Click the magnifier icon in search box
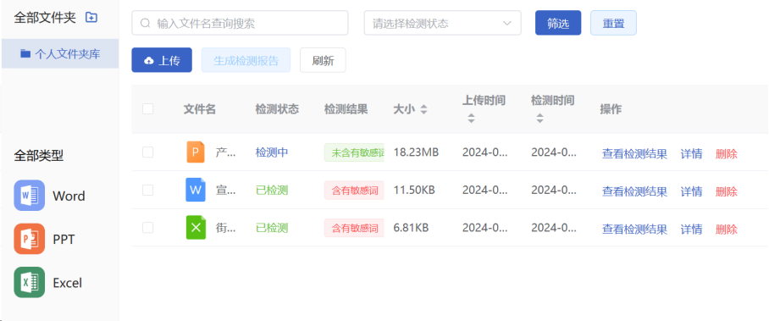 pos(145,23)
